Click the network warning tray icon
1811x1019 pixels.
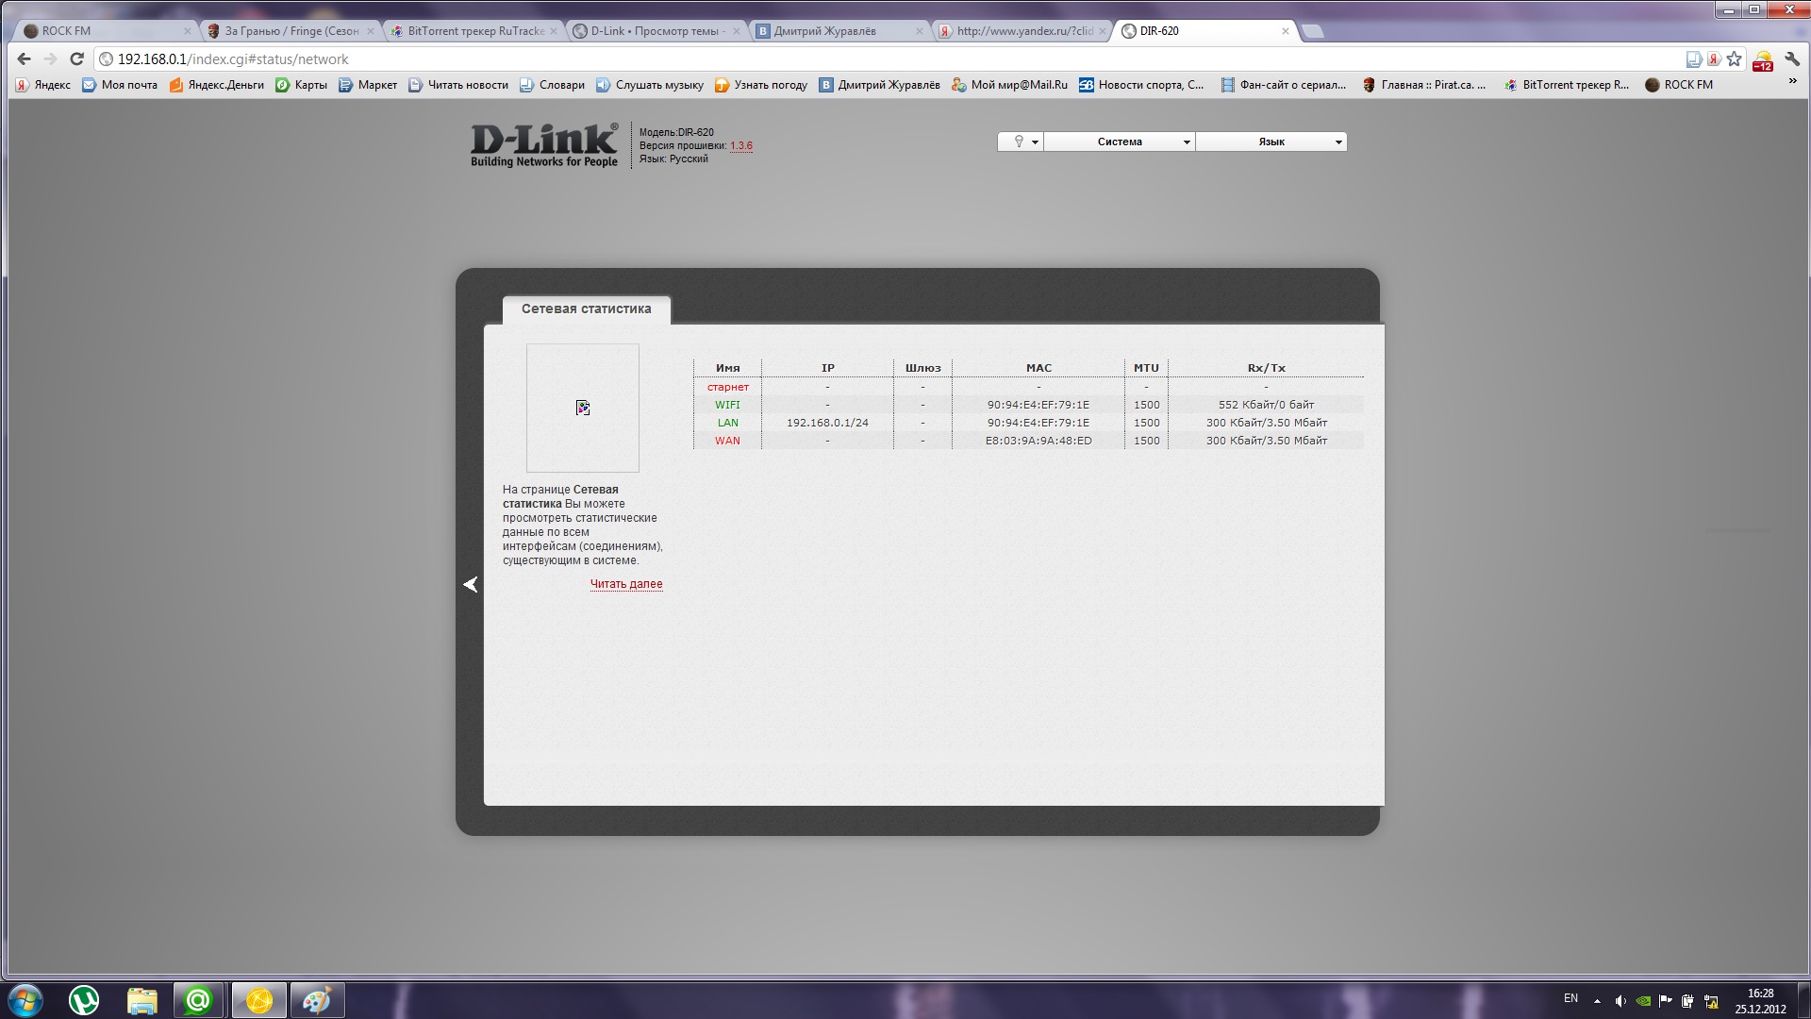pyautogui.click(x=1710, y=1000)
